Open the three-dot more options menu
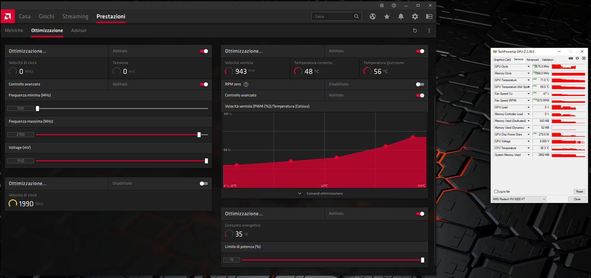The image size is (591, 278). (x=429, y=30)
